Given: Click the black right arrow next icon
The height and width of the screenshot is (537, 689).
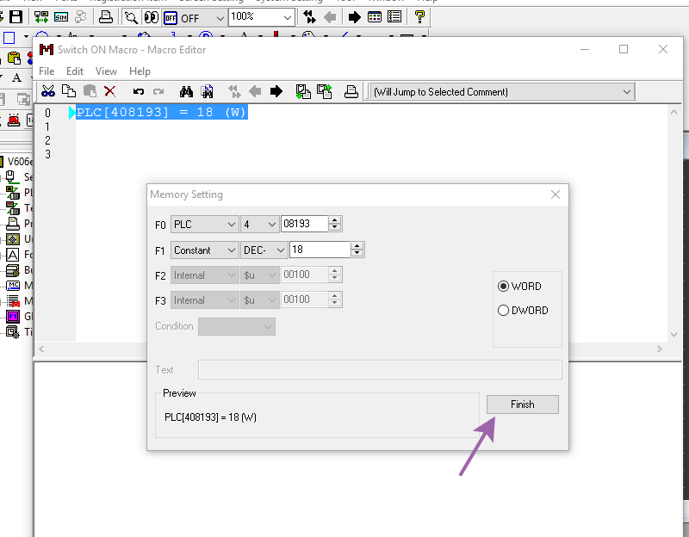Looking at the screenshot, I should [x=276, y=91].
